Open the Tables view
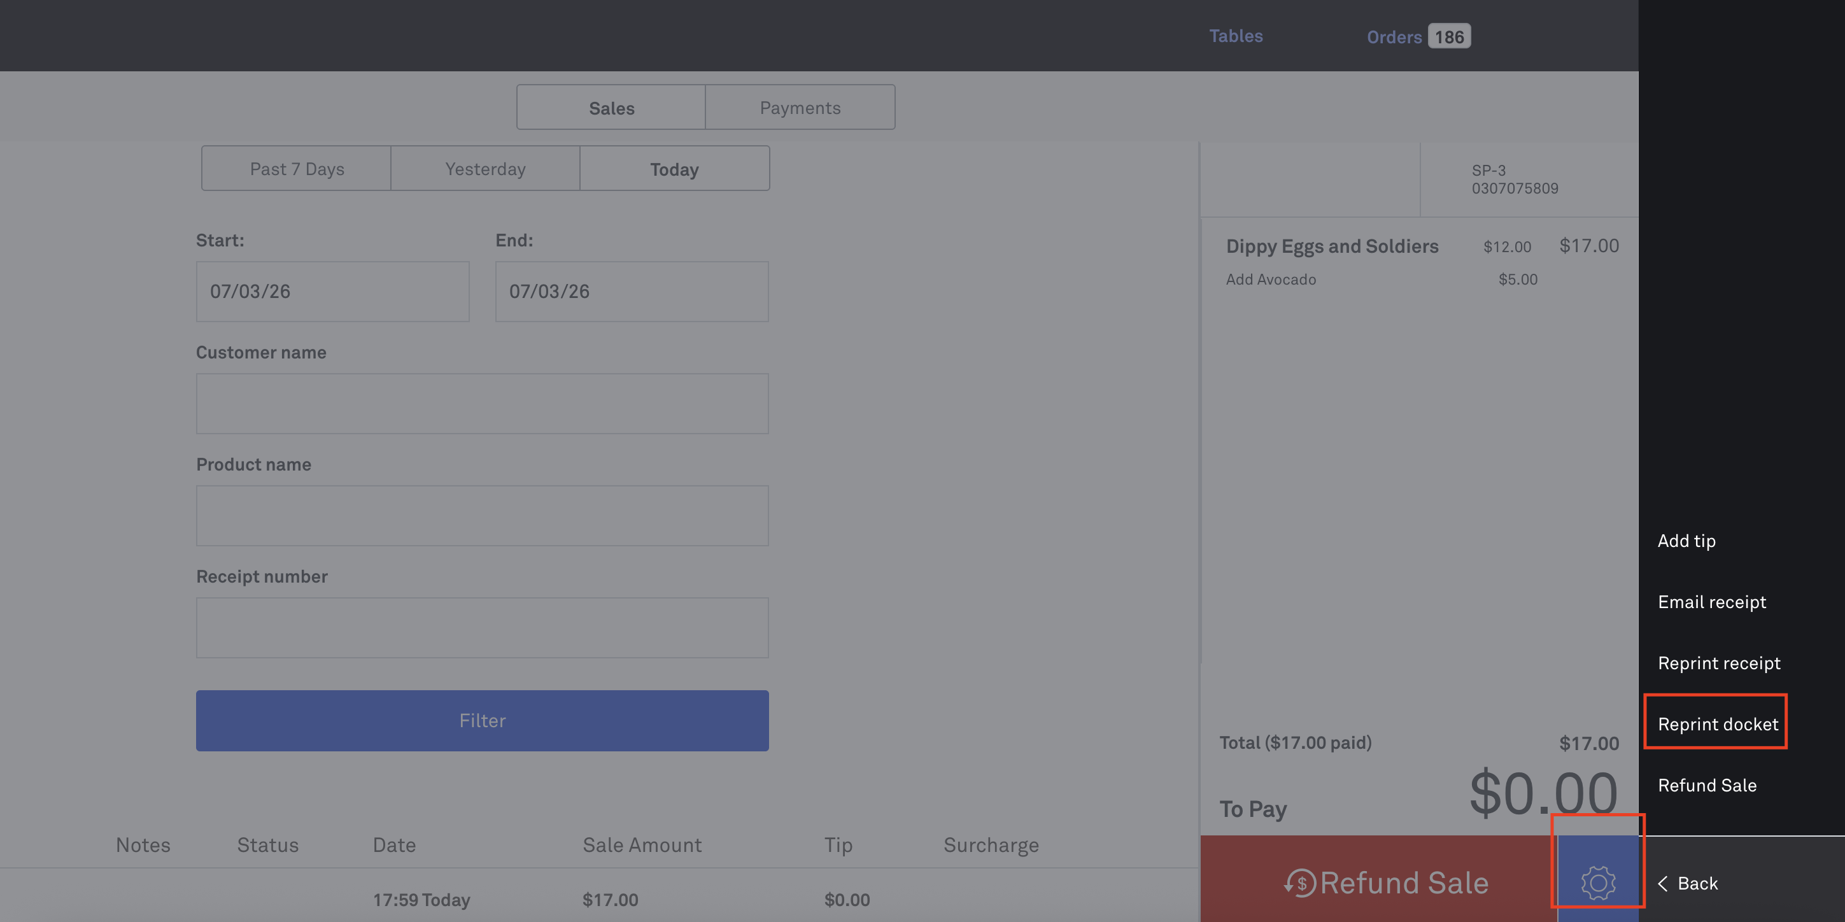 coord(1236,36)
